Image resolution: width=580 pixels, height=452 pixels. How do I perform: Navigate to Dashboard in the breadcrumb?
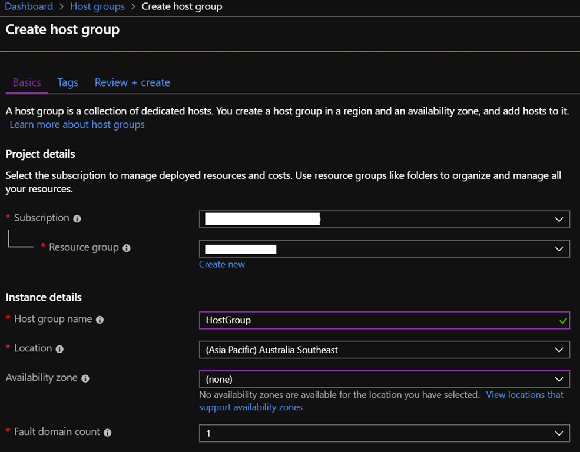(x=29, y=7)
